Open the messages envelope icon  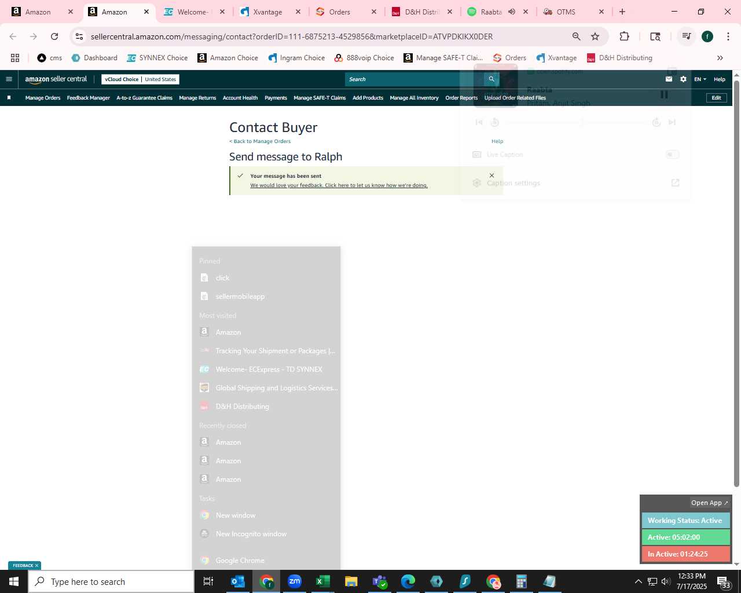click(669, 79)
